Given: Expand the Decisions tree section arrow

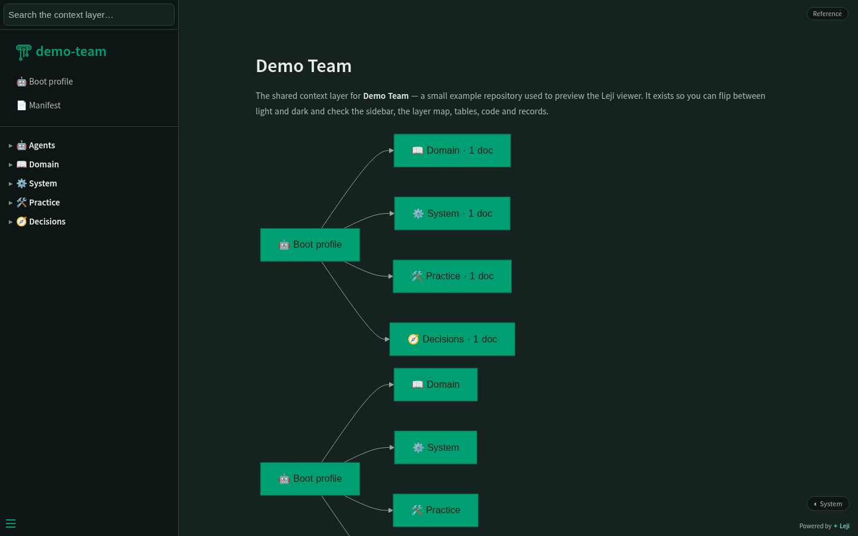Looking at the screenshot, I should coord(11,222).
